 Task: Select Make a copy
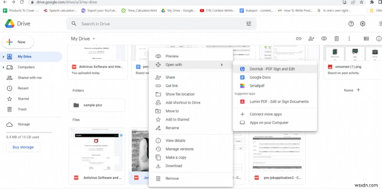[x=191, y=157]
